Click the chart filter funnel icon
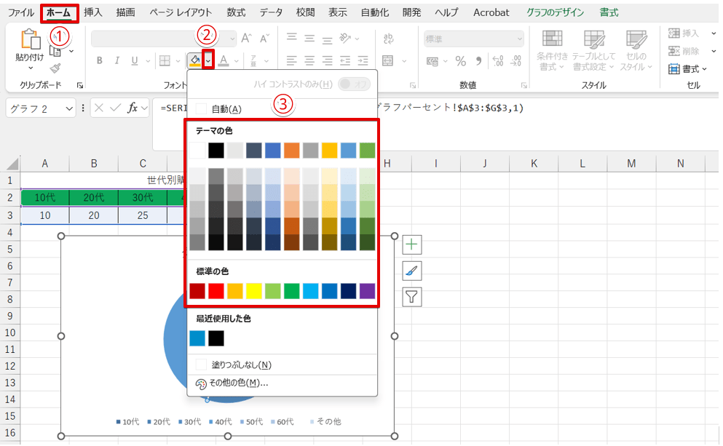The width and height of the screenshot is (723, 446). click(x=412, y=297)
